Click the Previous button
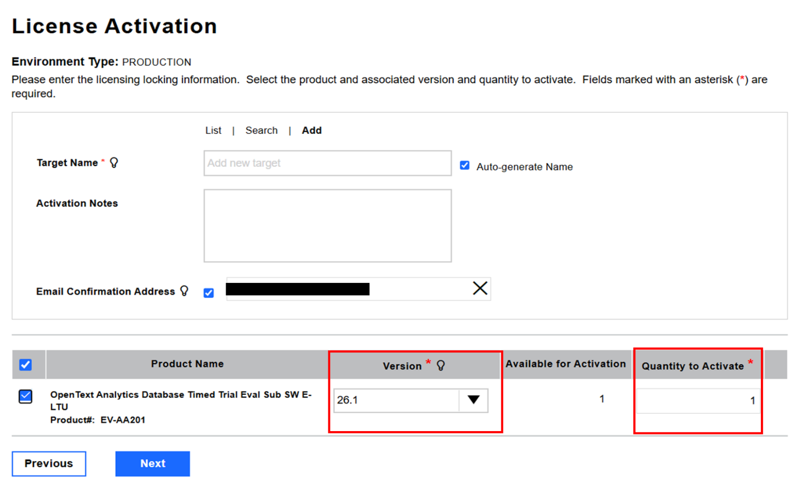This screenshot has height=492, width=812. [49, 464]
